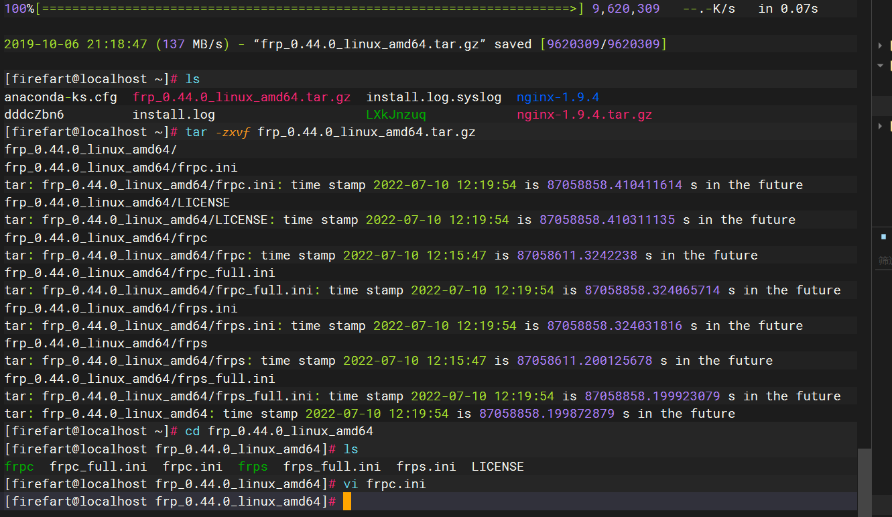This screenshot has height=517, width=892.
Task: Click the green frpc executable in listing
Action: (x=19, y=467)
